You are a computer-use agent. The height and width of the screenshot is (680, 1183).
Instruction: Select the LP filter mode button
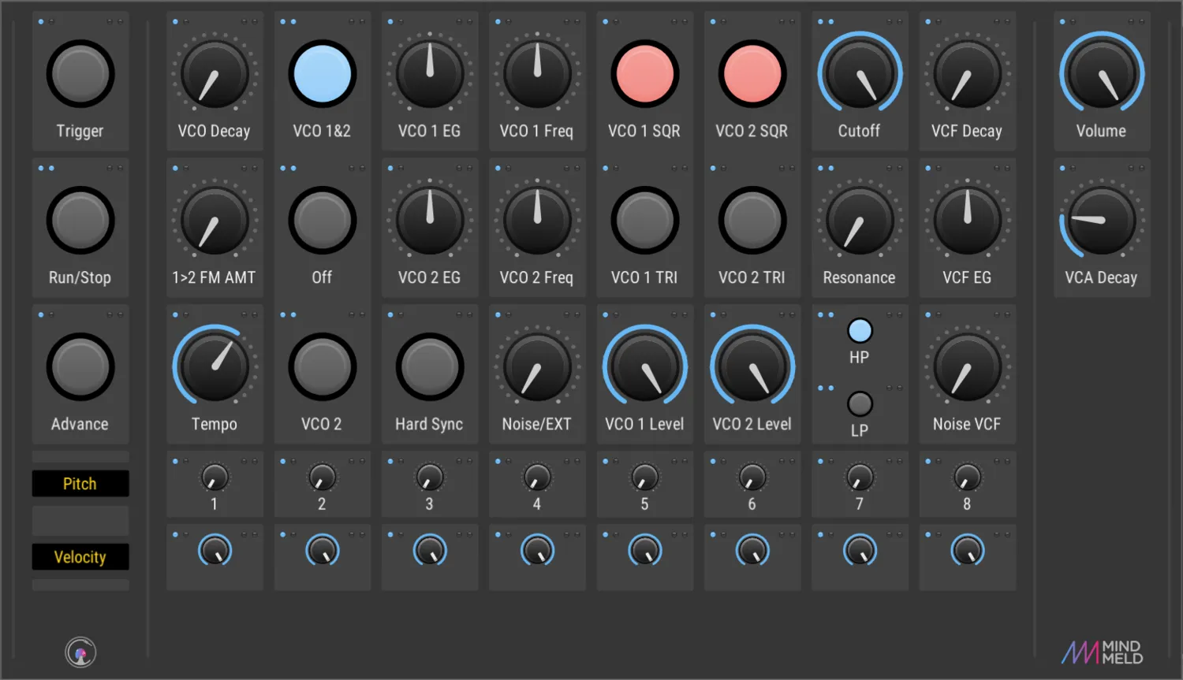click(x=860, y=404)
